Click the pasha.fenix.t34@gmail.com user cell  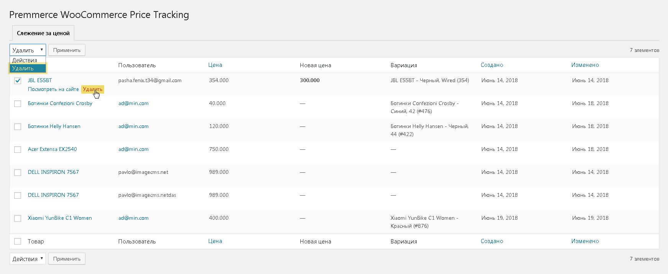pos(150,80)
